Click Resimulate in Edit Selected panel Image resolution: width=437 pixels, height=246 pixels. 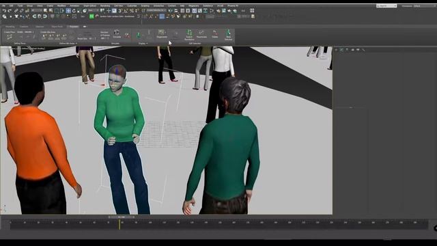(x=201, y=33)
